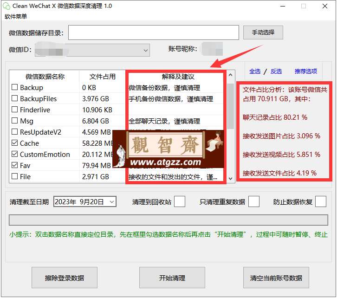Check the ResUpdateV2 checkbox
The width and height of the screenshot is (337, 298).
coord(14,132)
